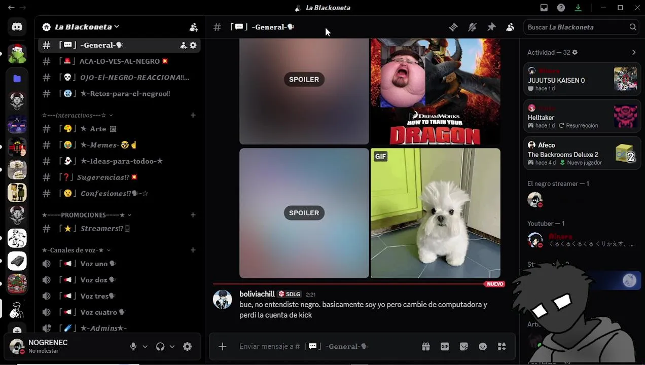Viewport: 645px width, 365px height.
Task: Open the Memes channel
Action: click(119, 145)
